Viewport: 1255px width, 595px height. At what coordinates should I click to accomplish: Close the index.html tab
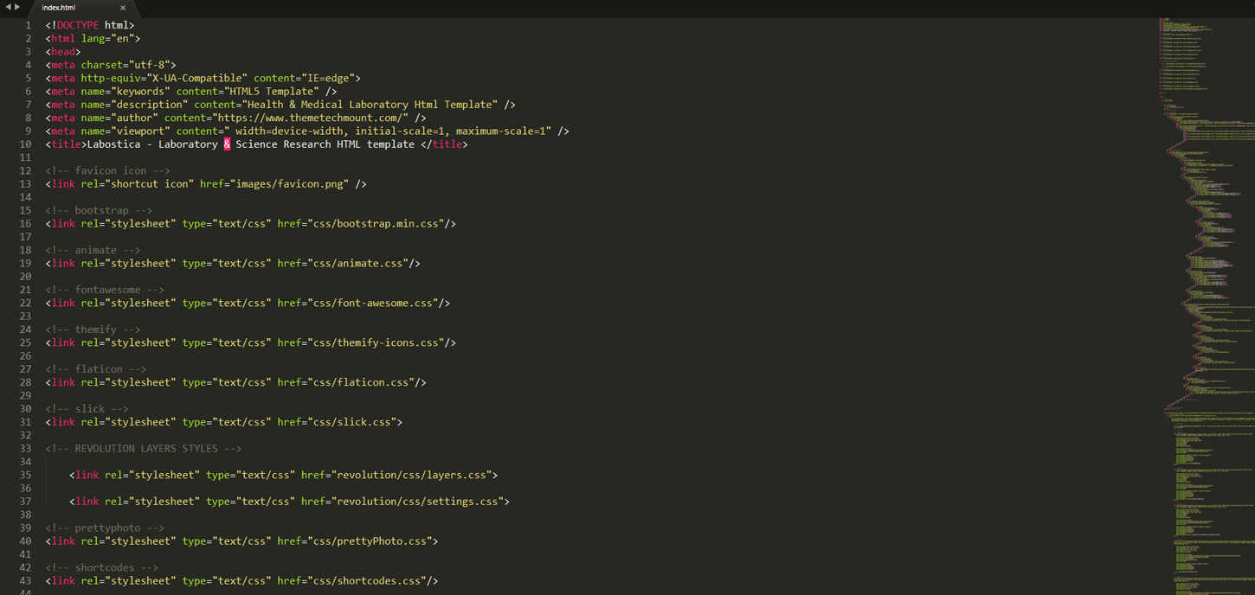(123, 8)
